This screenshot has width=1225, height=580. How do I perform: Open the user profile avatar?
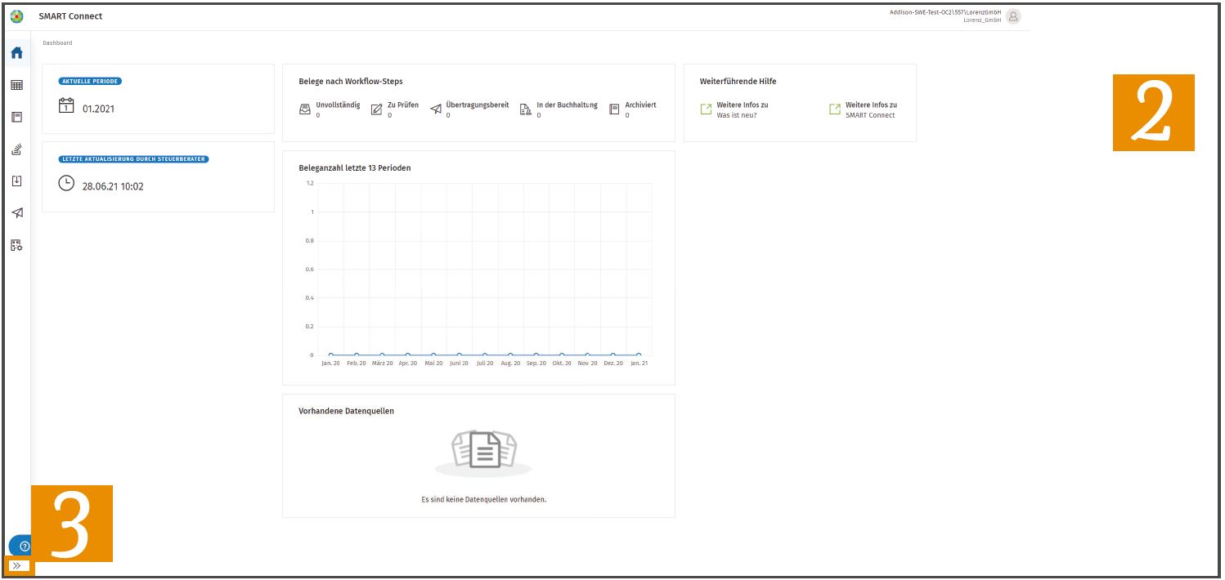(x=1013, y=16)
